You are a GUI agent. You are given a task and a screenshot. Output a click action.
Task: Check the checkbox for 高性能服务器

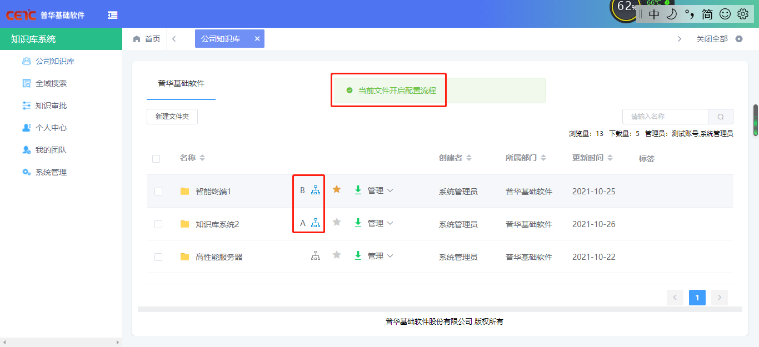[x=158, y=255]
